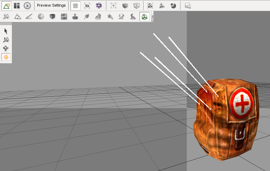Select the dark solid cube icon in second row
The width and height of the screenshot is (270, 171).
click(x=52, y=17)
